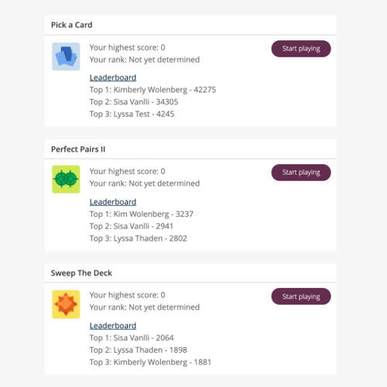
Task: Start playing Perfect Pairs II
Action: click(x=301, y=173)
